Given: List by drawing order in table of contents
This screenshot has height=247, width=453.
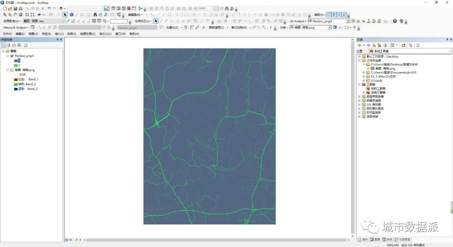Looking at the screenshot, I should 3,45.
